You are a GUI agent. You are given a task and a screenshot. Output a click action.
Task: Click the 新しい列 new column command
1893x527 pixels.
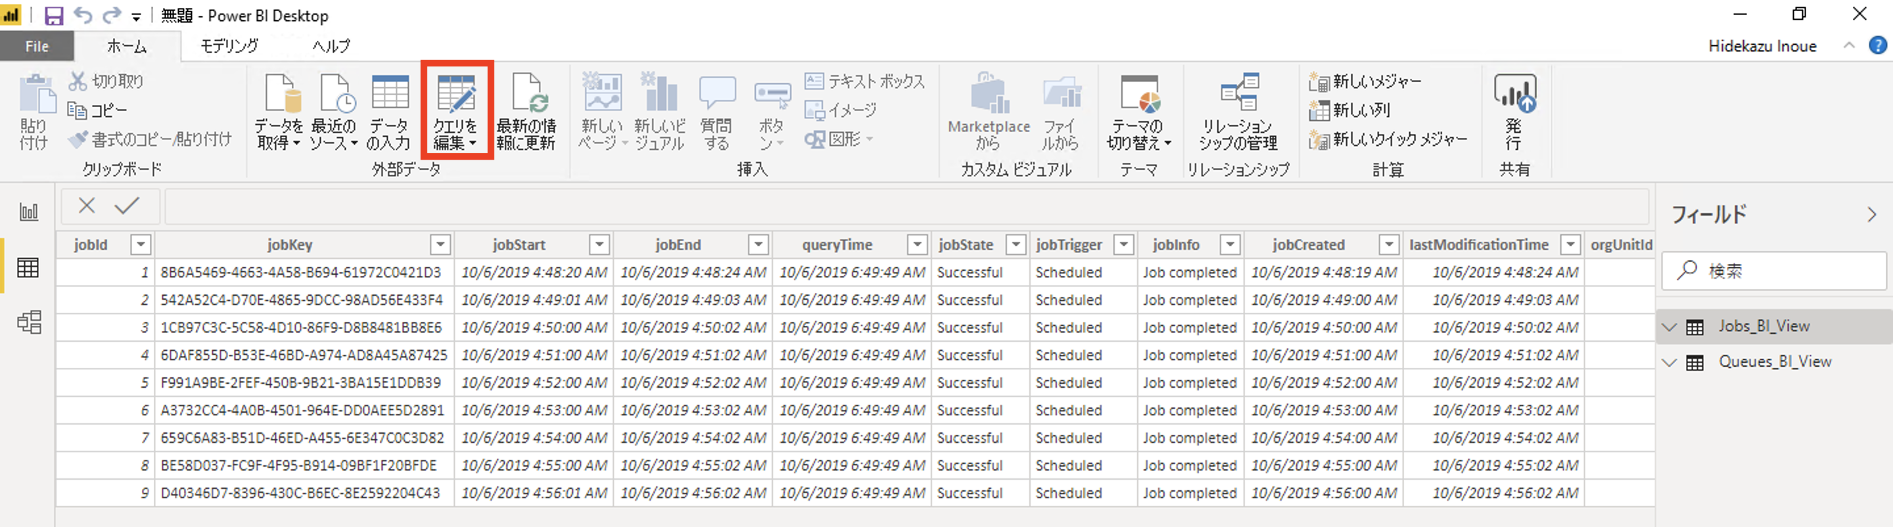pyautogui.click(x=1349, y=110)
